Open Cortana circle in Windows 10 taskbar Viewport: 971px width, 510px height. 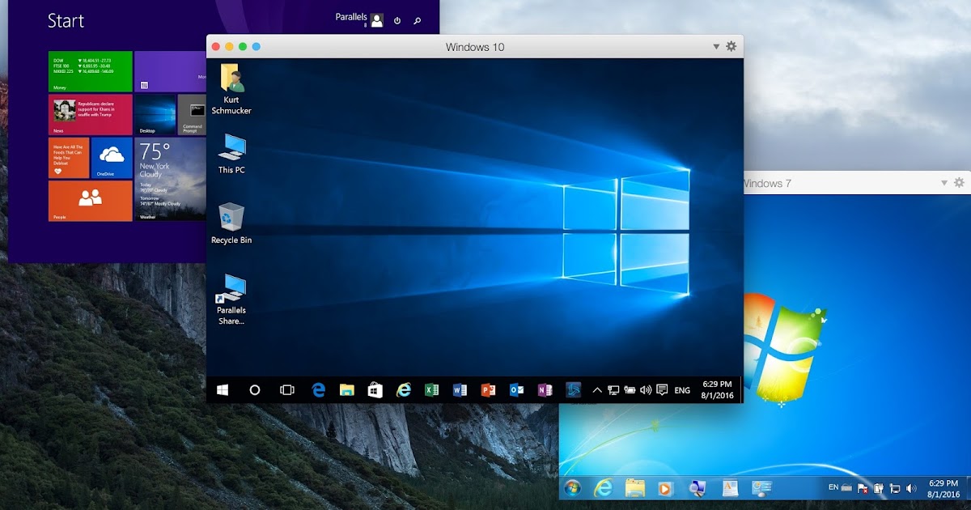255,390
